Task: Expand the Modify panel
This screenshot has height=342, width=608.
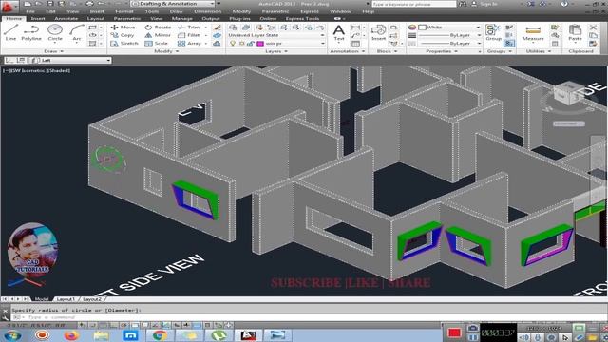Action: click(x=166, y=51)
